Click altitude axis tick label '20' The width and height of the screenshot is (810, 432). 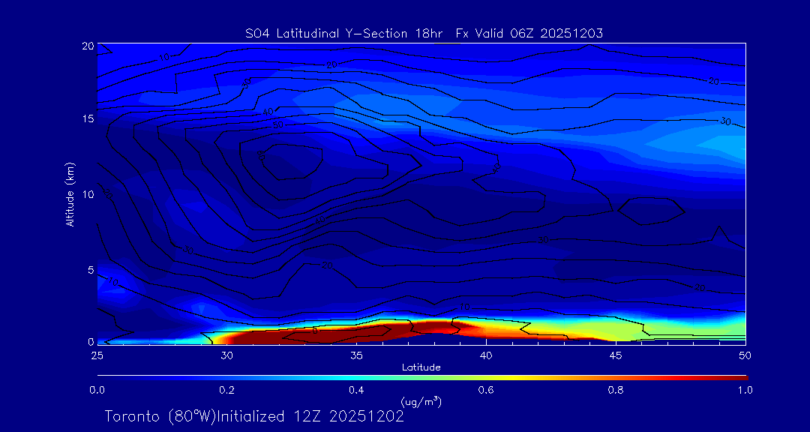coord(88,46)
